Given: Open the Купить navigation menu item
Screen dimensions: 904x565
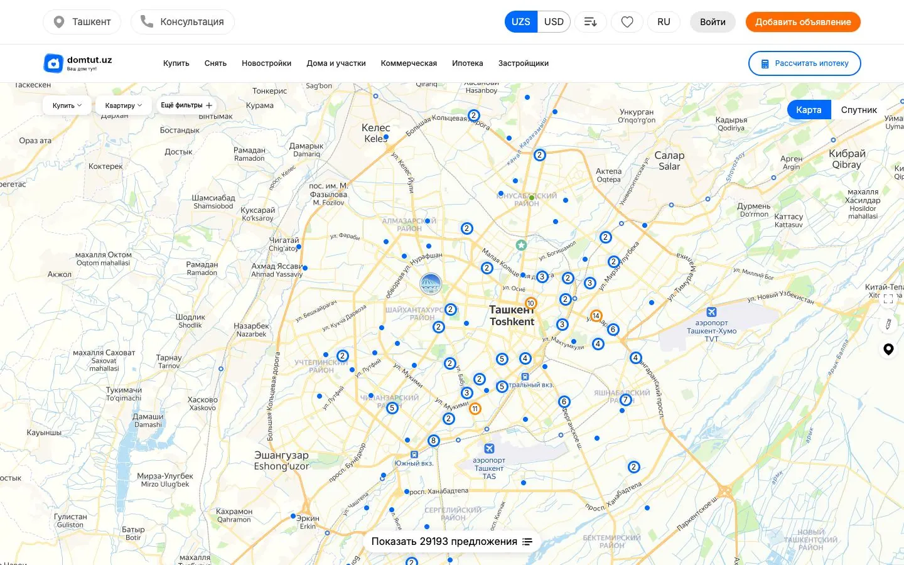Looking at the screenshot, I should tap(176, 63).
